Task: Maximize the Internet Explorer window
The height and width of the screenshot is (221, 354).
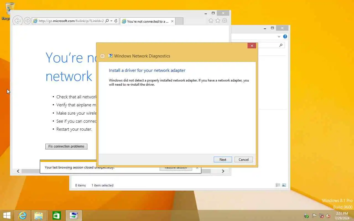Action: [213, 13]
